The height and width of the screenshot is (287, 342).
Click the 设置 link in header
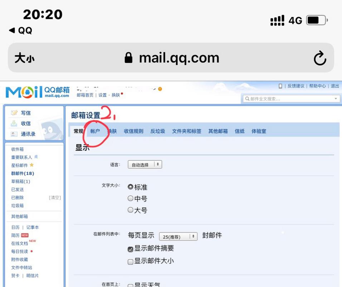click(102, 95)
